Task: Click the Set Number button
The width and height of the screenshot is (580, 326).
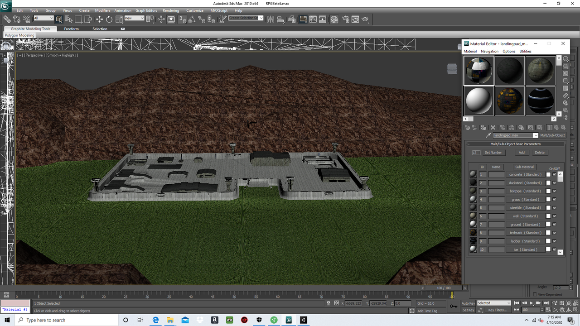Action: (x=493, y=152)
